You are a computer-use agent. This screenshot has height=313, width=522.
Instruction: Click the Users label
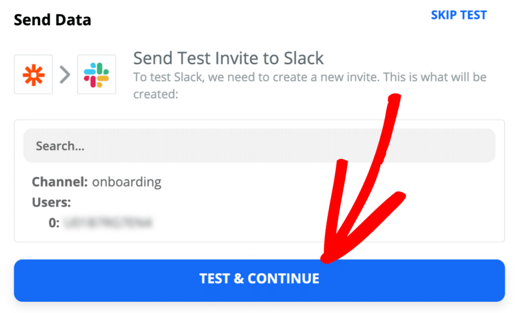click(x=51, y=202)
